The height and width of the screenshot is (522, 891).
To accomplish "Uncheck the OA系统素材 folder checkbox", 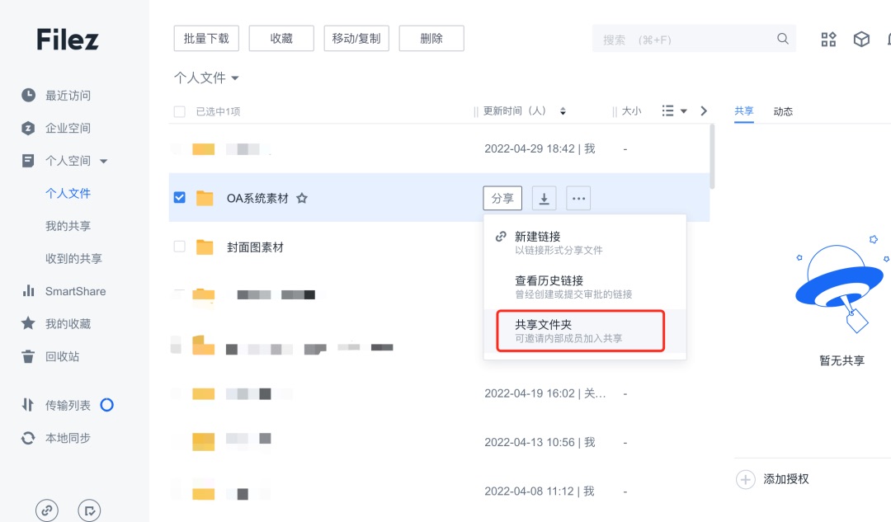I will (x=180, y=197).
